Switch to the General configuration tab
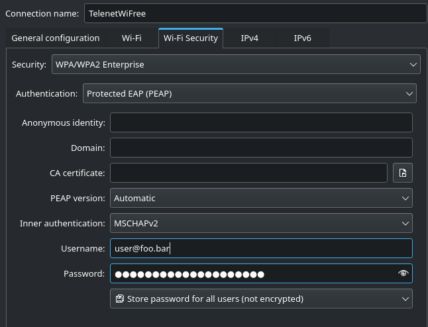The image size is (428, 327). pyautogui.click(x=56, y=38)
